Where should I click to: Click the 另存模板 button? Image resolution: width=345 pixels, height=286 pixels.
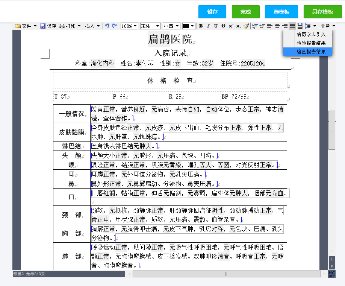click(322, 12)
